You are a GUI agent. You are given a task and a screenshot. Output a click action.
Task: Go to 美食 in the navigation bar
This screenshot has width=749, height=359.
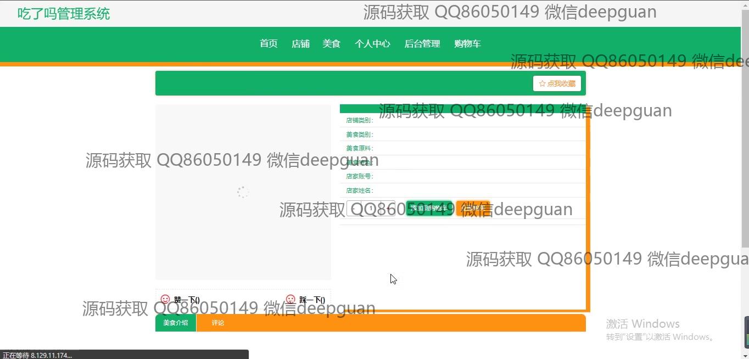click(x=332, y=44)
